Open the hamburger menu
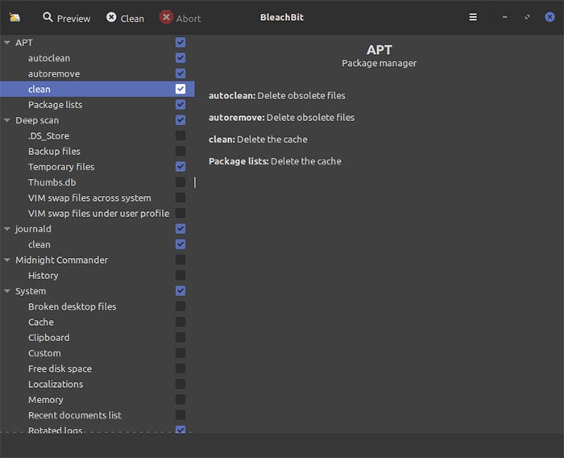The image size is (564, 458). click(x=473, y=17)
